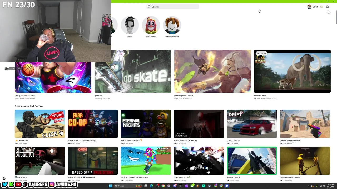Screen dimensions: 337x189
Task: Open the FNAF: Eternal Nights thumbnail
Action: pos(146,124)
